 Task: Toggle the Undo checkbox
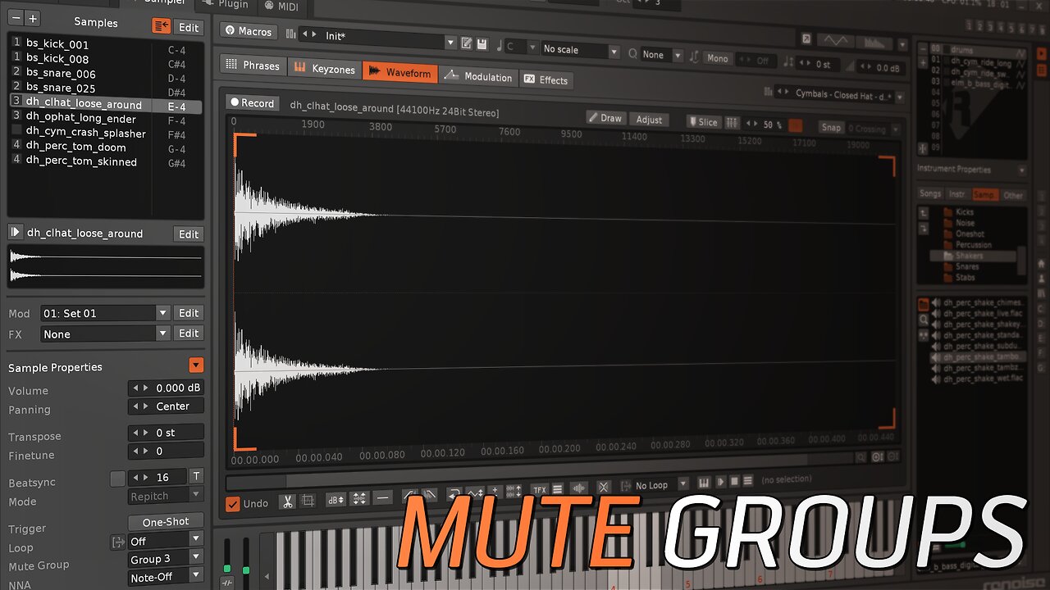pyautogui.click(x=233, y=504)
